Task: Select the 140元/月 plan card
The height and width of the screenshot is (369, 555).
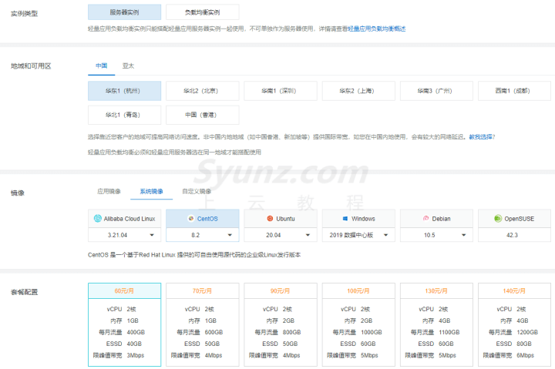Action: (x=515, y=324)
